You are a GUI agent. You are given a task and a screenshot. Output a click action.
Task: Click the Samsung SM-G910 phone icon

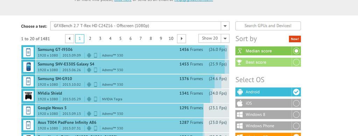28,81
